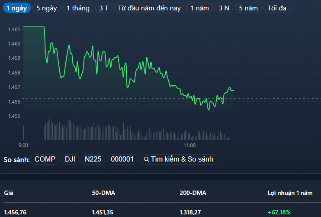The width and height of the screenshot is (321, 217).
Task: Select 'Từ đầu năm đến nay' range
Action: tap(149, 8)
